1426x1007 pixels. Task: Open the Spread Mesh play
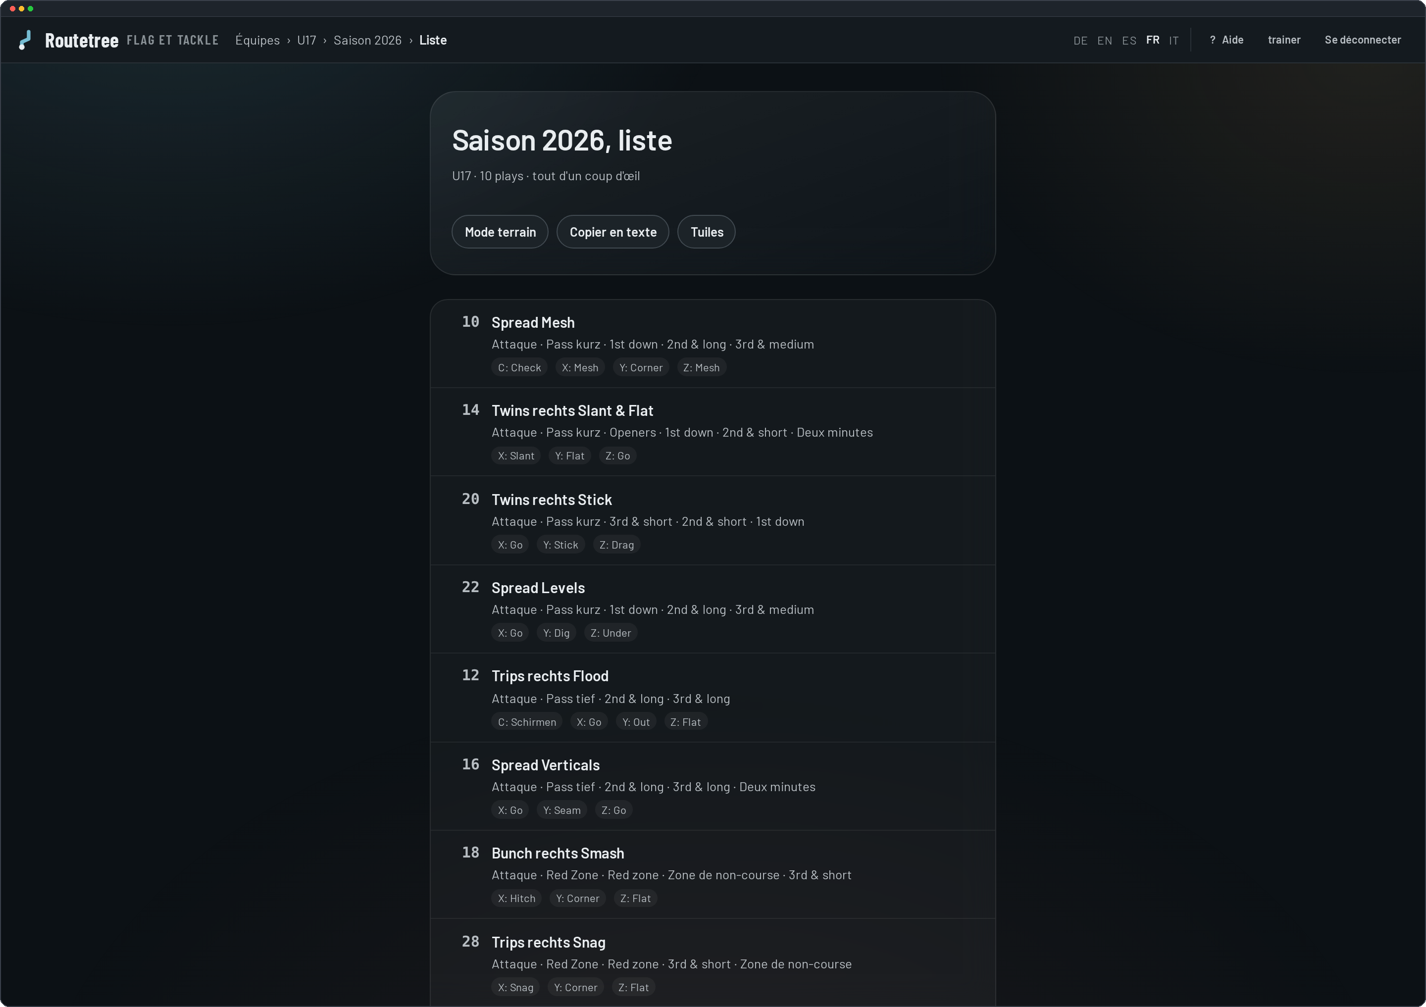click(713, 344)
